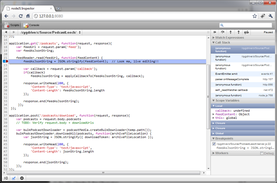
Task: Focus the inspector search field
Action: tap(245, 25)
